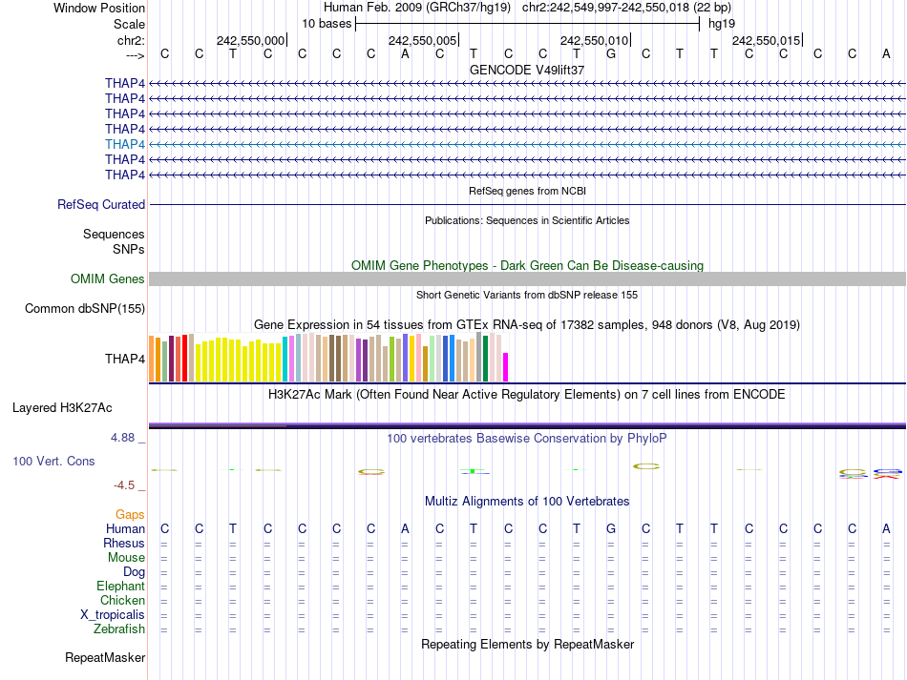907x680 pixels.
Task: Click the GENCODE V49lift37 track title
Action: [527, 70]
